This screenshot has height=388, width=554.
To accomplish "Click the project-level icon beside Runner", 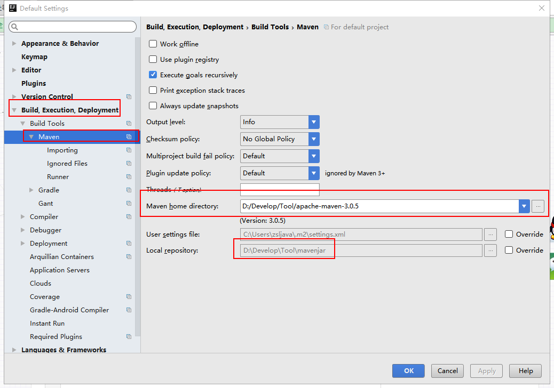I will (x=129, y=177).
